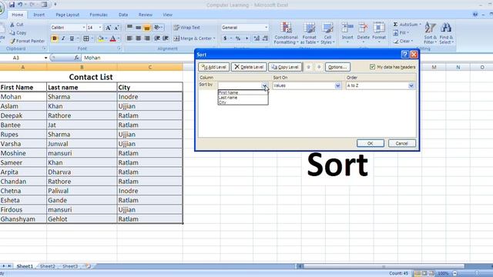Click the Align Text Left icon

pyautogui.click(x=129, y=38)
